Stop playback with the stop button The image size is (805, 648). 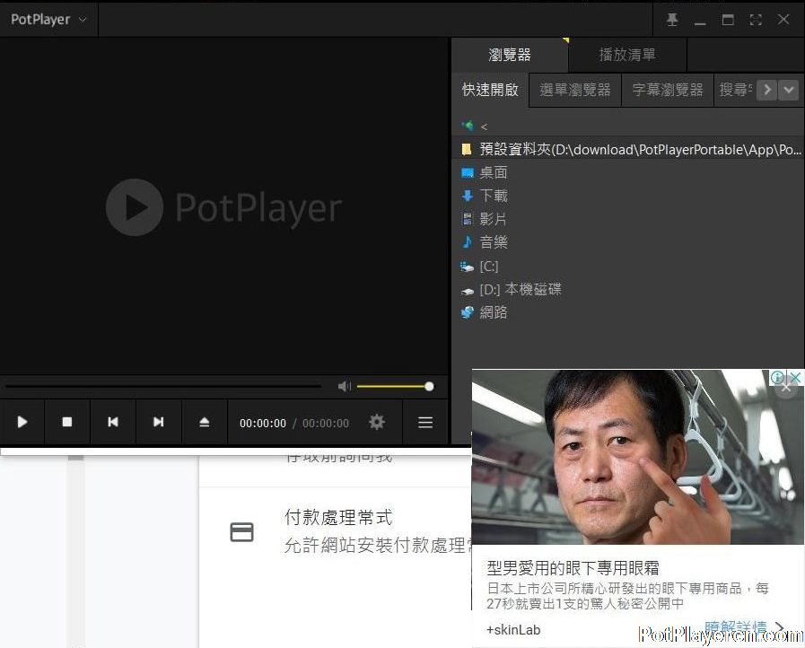[x=66, y=422]
